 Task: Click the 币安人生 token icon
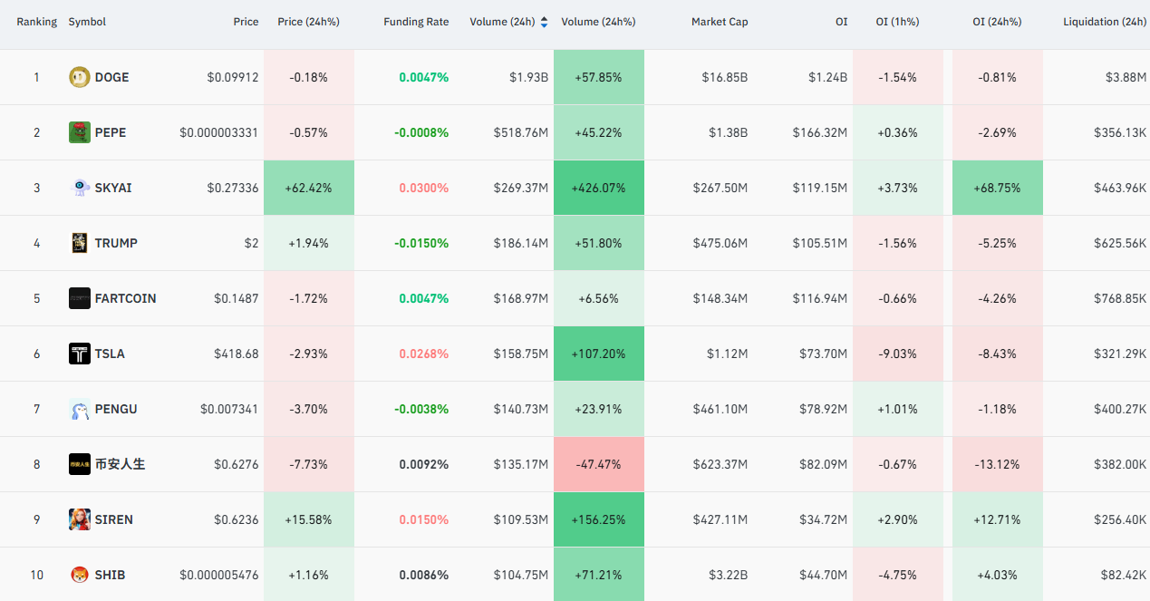click(80, 464)
